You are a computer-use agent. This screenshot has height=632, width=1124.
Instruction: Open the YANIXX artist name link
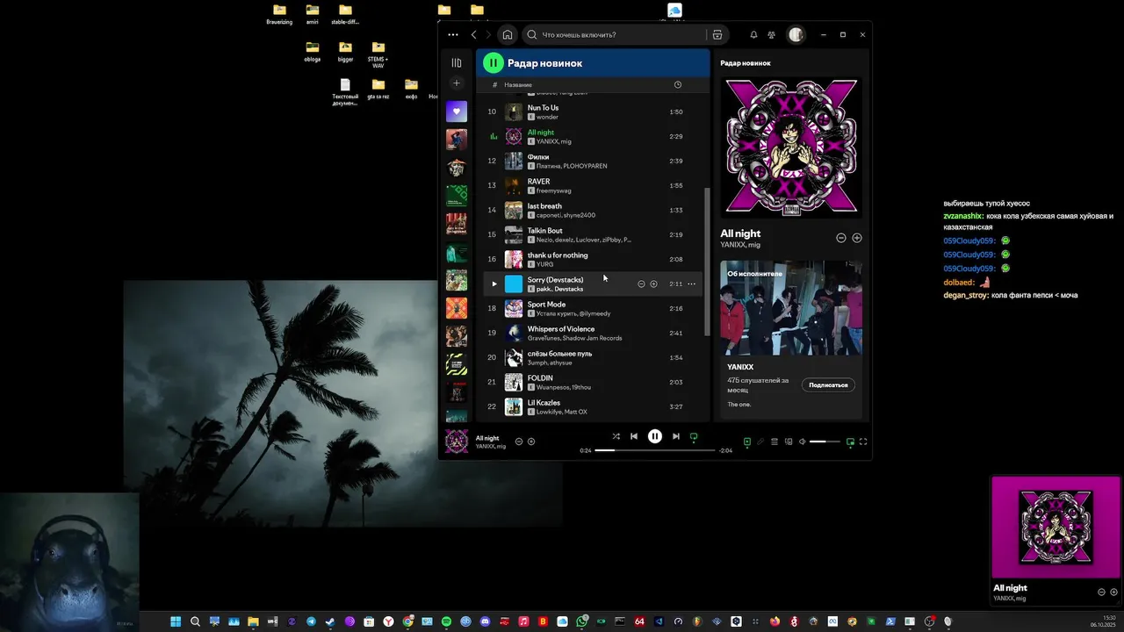740,367
